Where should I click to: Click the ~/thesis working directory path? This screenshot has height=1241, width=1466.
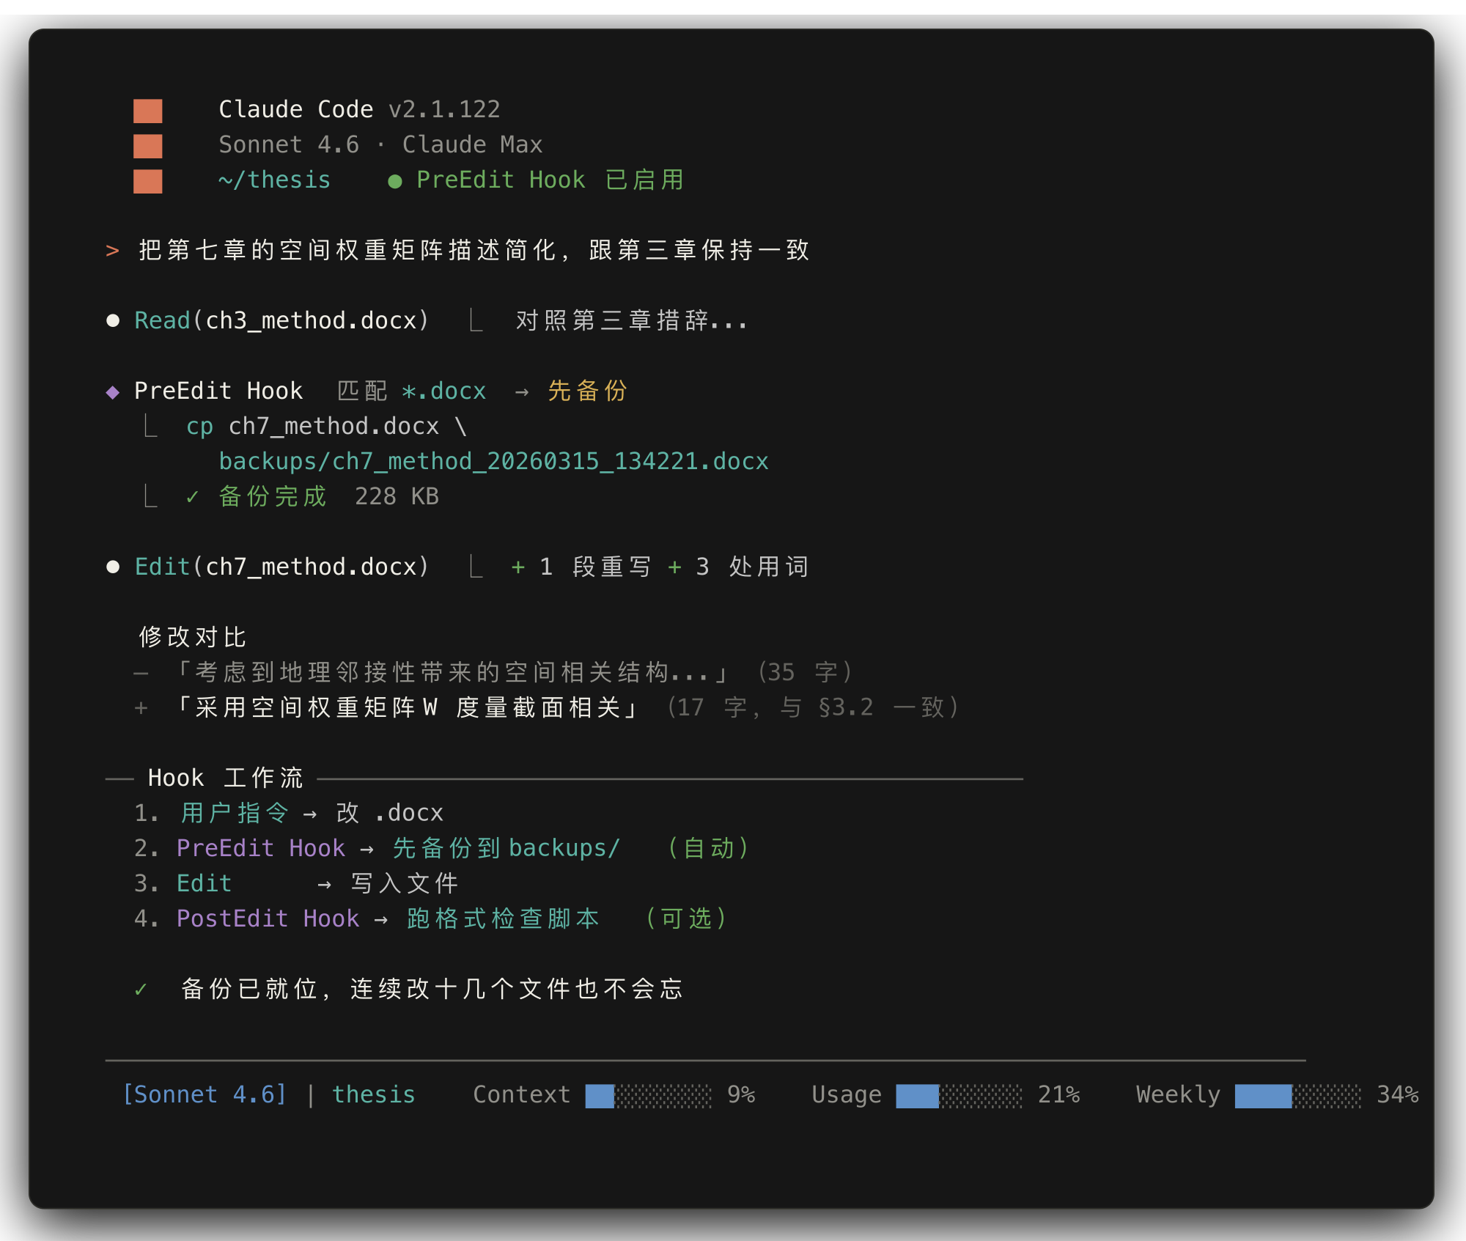click(274, 180)
